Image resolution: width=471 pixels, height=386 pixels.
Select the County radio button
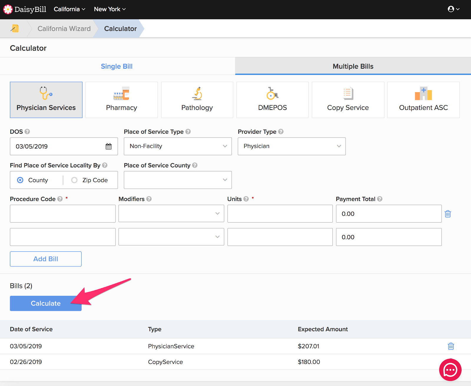click(x=20, y=180)
